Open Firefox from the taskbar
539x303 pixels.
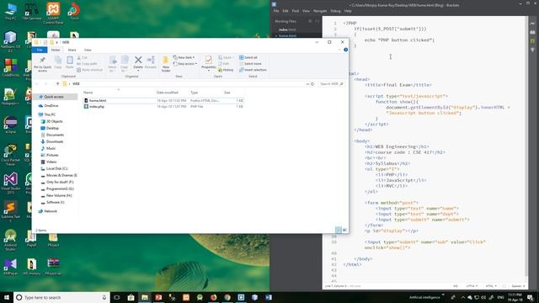[x=213, y=297]
